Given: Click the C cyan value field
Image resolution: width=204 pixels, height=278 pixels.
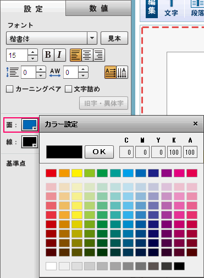Looking at the screenshot, I should point(126,152).
